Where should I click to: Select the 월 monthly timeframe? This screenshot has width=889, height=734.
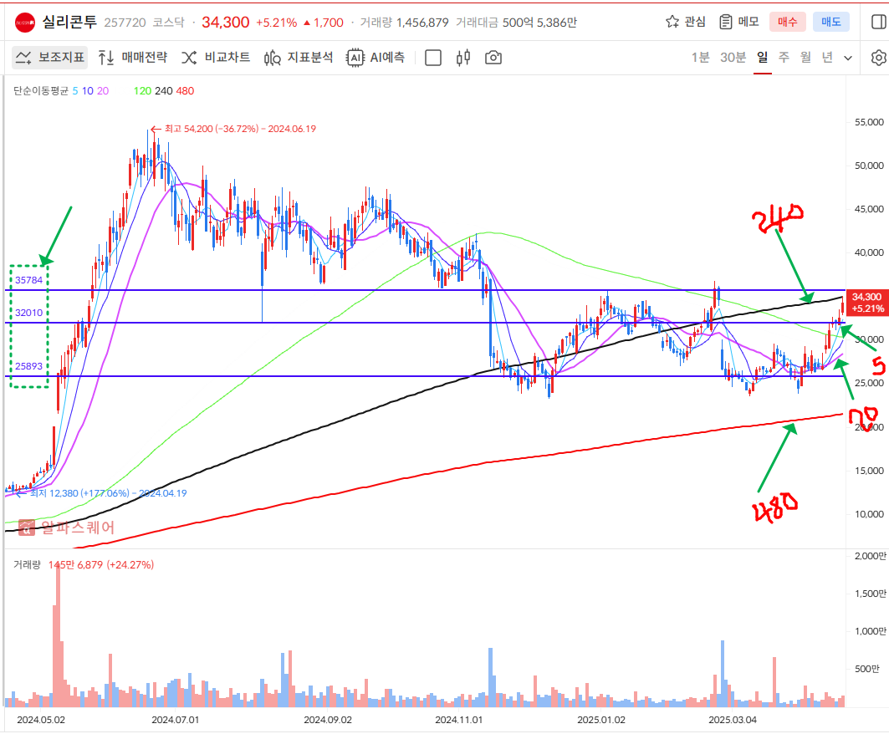(x=805, y=58)
